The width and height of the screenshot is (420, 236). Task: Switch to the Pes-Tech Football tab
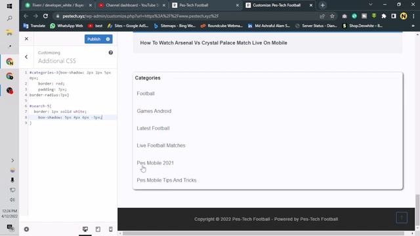point(205,5)
